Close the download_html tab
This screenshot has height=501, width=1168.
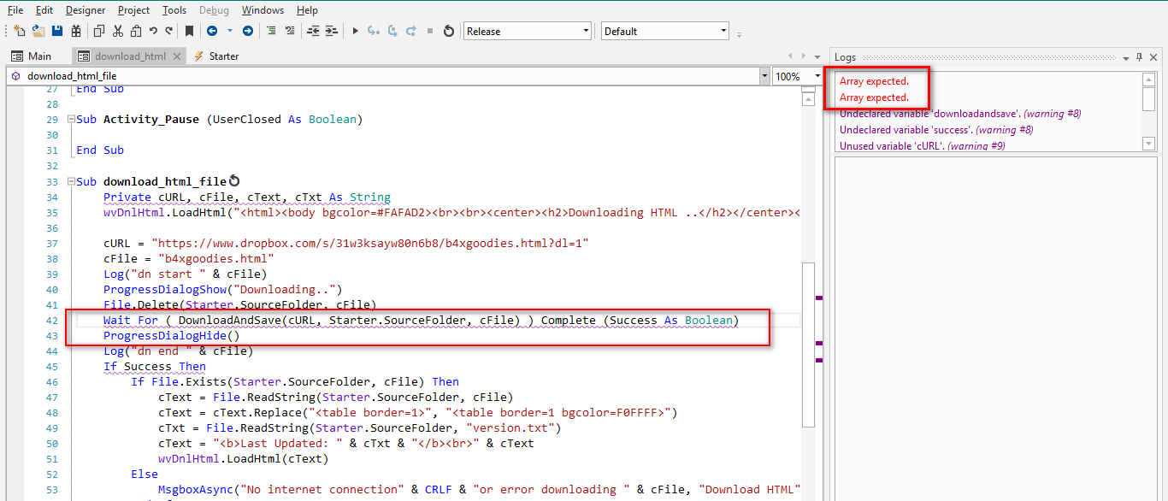click(177, 56)
